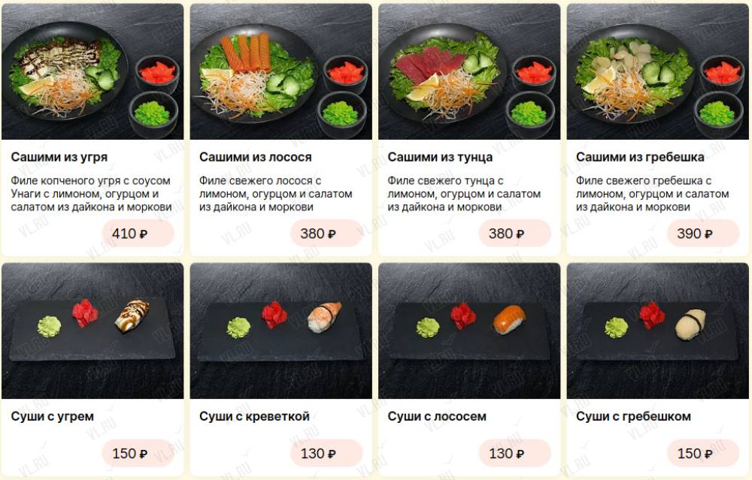This screenshot has width=752, height=480.
Task: Select the Сашими из угря title
Action: pos(59,157)
